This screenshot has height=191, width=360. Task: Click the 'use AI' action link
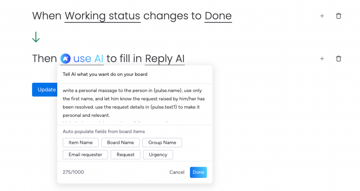pyautogui.click(x=88, y=59)
